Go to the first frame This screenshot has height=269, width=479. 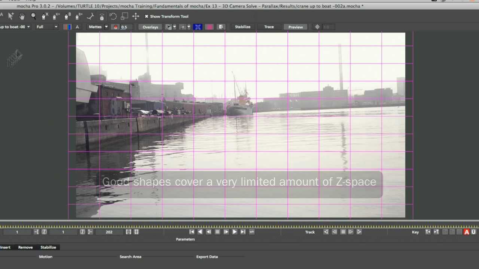point(192,232)
